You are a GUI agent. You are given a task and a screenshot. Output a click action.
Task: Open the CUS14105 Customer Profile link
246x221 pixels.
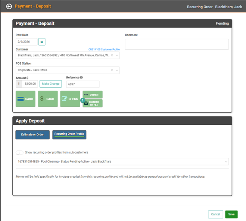pyautogui.click(x=104, y=49)
